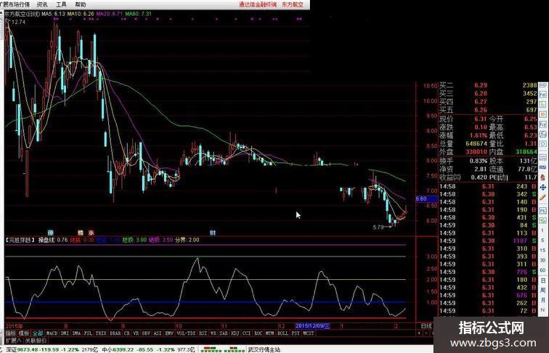Viewport: 549px width, 353px height.
Task: Select the CR indicator tab
Action: tap(127, 333)
